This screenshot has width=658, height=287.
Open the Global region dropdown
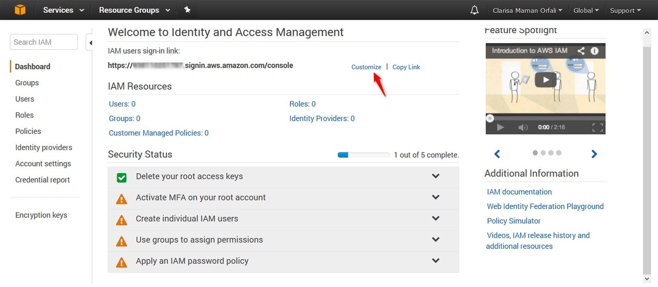pyautogui.click(x=586, y=10)
